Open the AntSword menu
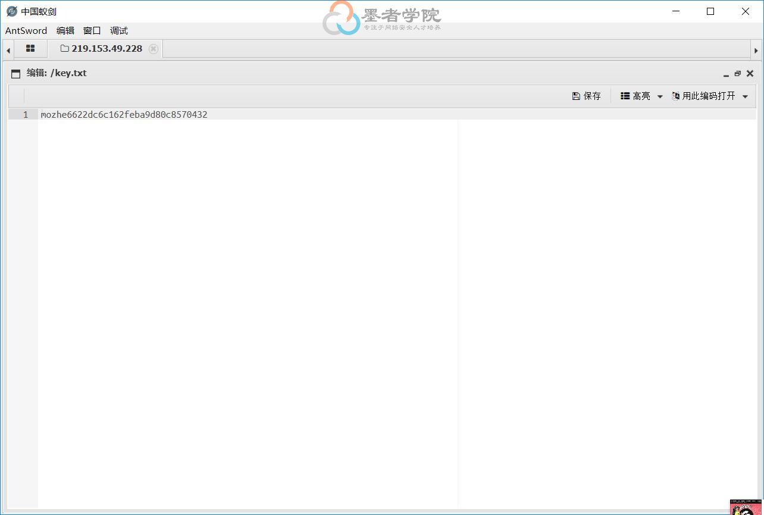This screenshot has width=764, height=515. [26, 31]
